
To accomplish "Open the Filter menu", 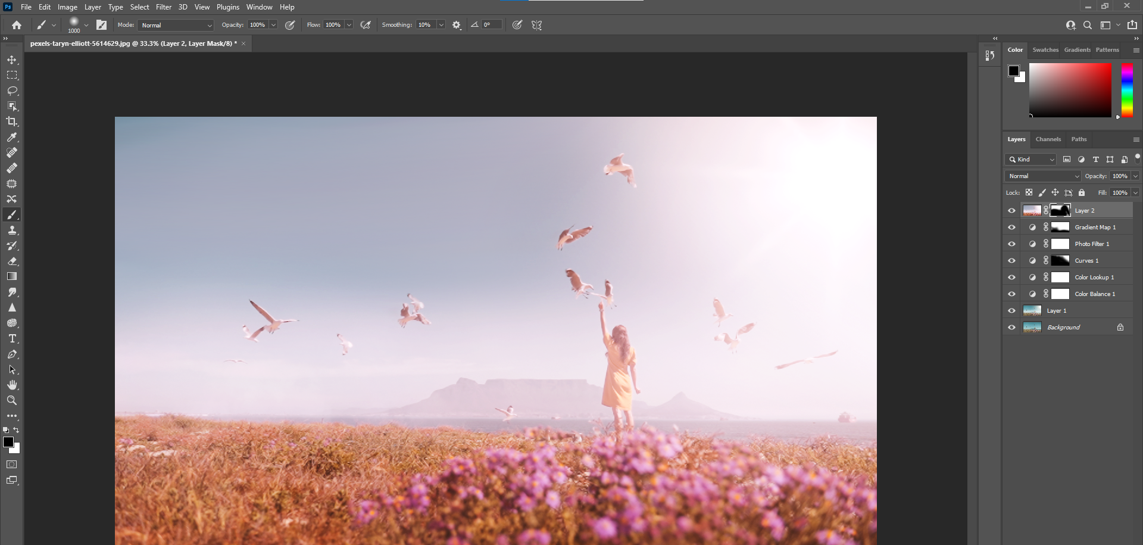I will [x=164, y=7].
